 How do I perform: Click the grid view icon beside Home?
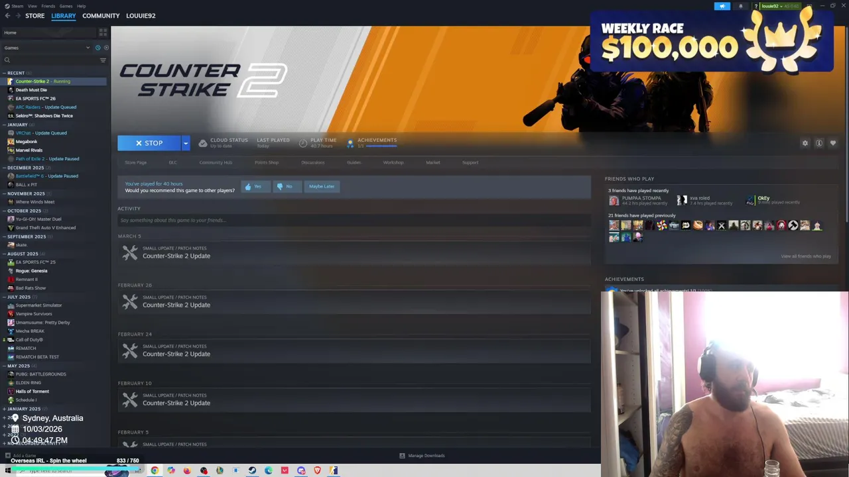click(103, 32)
